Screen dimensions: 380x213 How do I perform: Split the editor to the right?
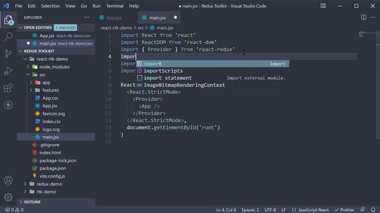pos(363,17)
